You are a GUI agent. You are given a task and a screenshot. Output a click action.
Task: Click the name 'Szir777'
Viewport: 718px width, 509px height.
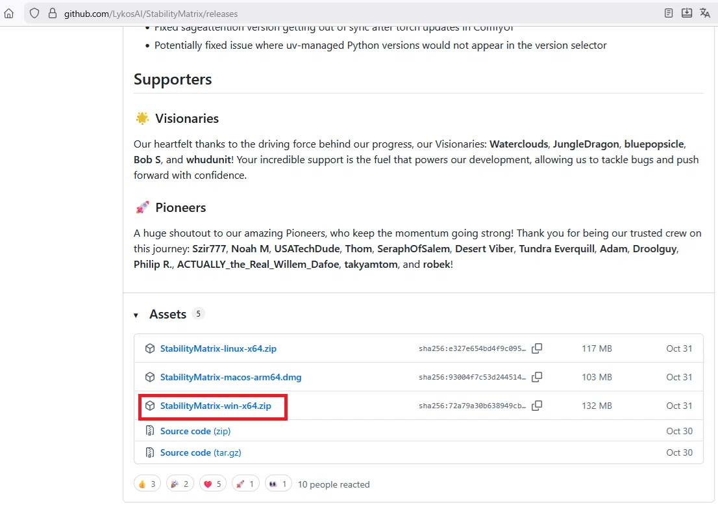[209, 248]
